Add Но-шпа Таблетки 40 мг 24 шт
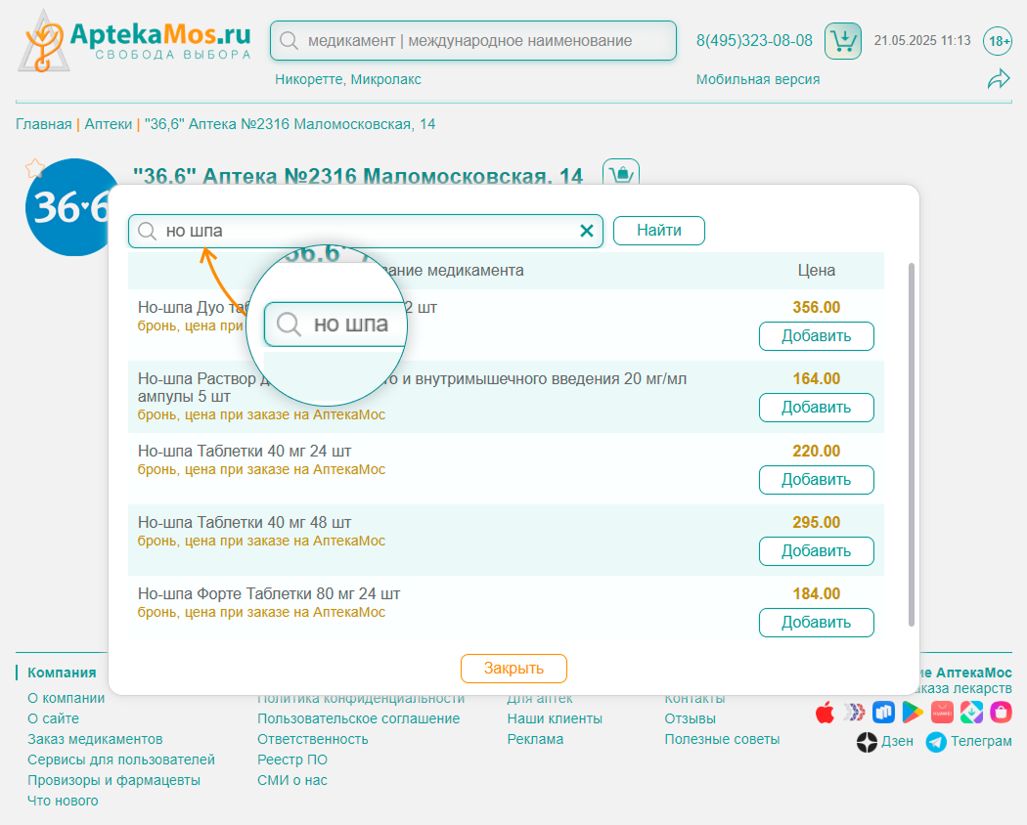1027x825 pixels. (816, 480)
